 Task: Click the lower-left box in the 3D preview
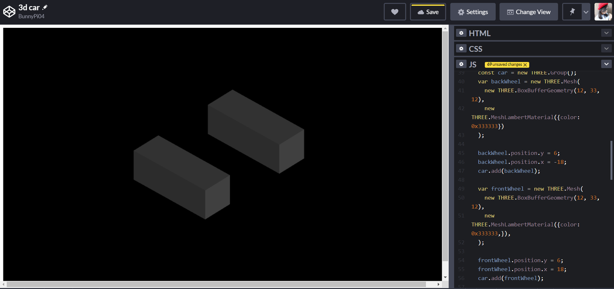click(x=182, y=177)
